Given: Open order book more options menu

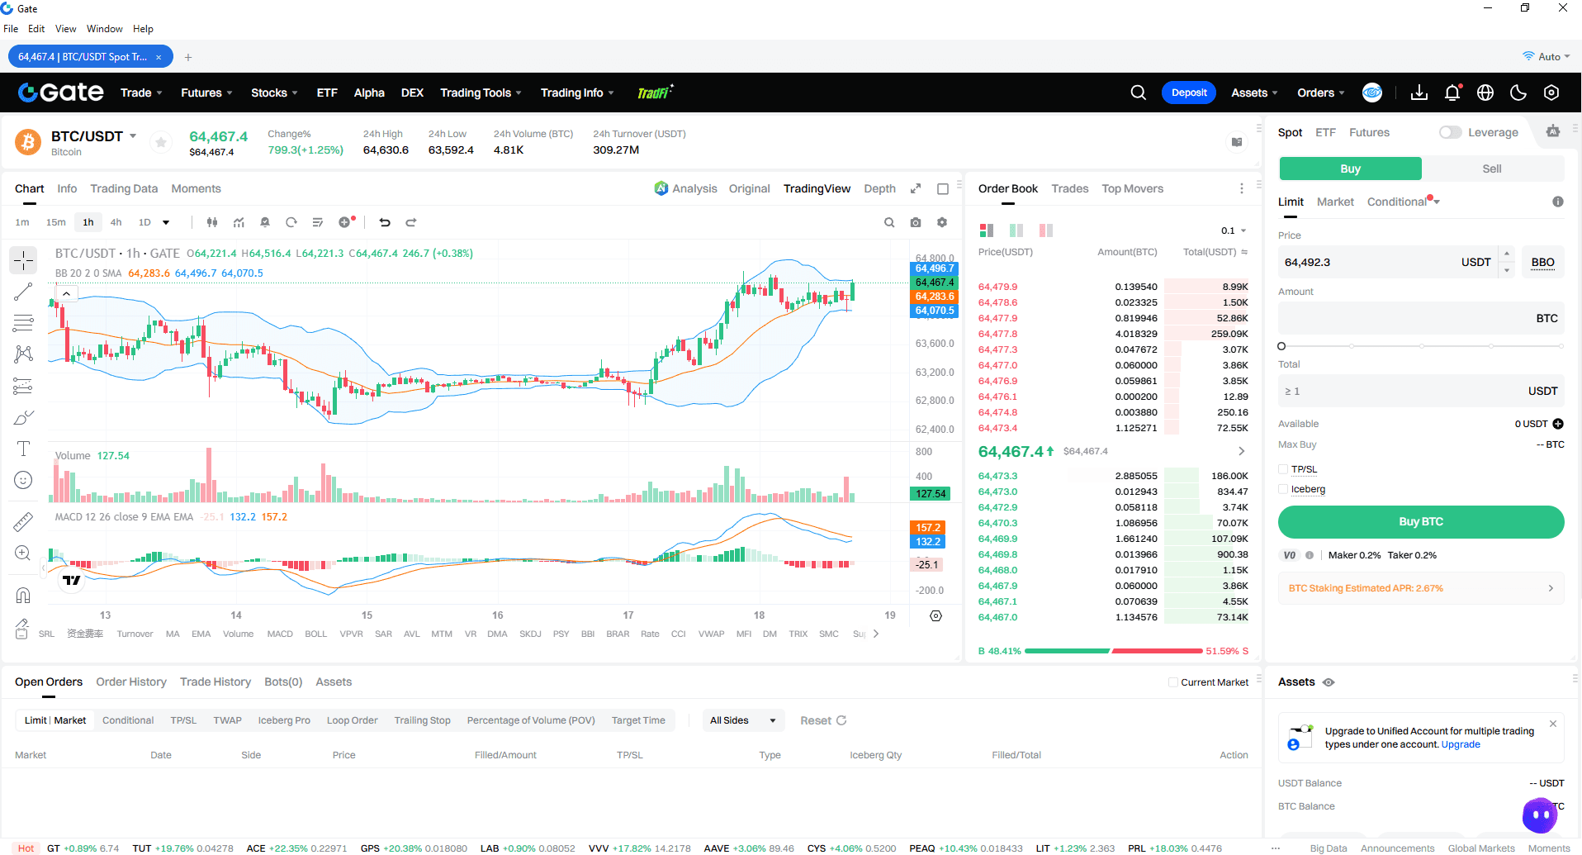Looking at the screenshot, I should click(x=1242, y=188).
